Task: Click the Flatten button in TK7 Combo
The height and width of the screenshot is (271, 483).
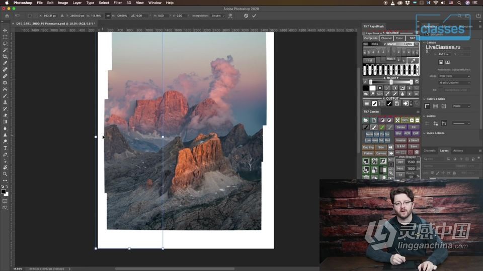Action: [368, 153]
